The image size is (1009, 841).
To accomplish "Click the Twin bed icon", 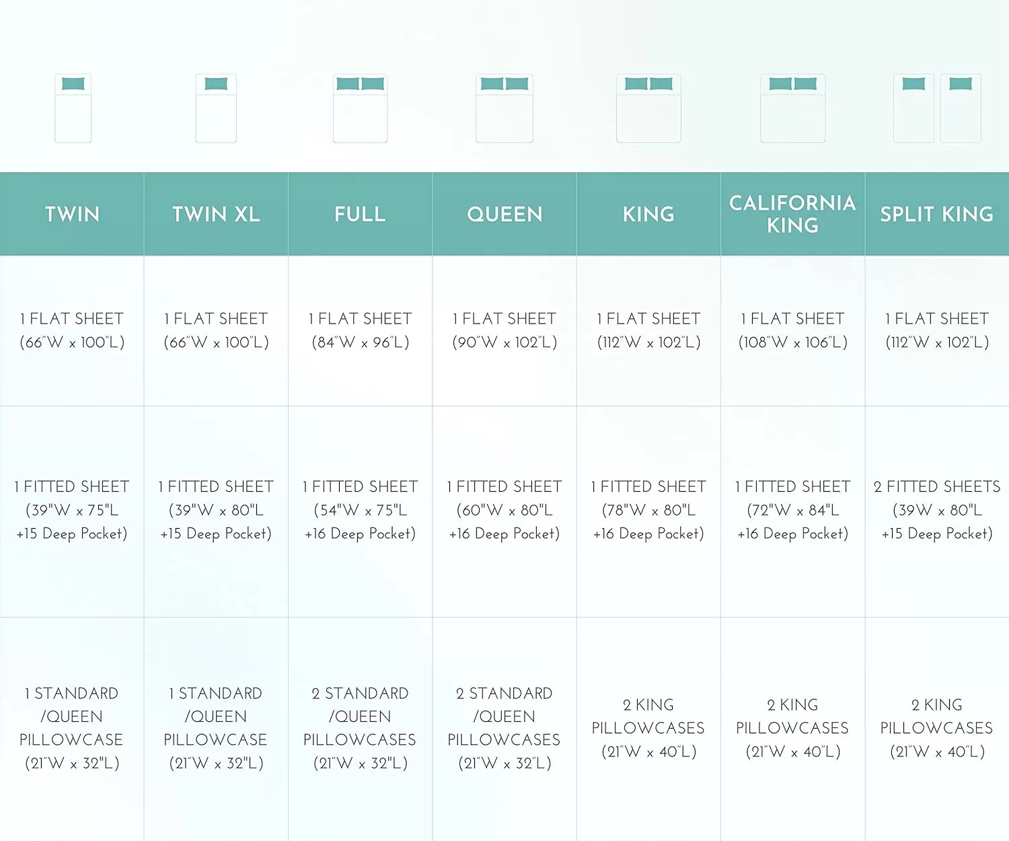I will [73, 108].
